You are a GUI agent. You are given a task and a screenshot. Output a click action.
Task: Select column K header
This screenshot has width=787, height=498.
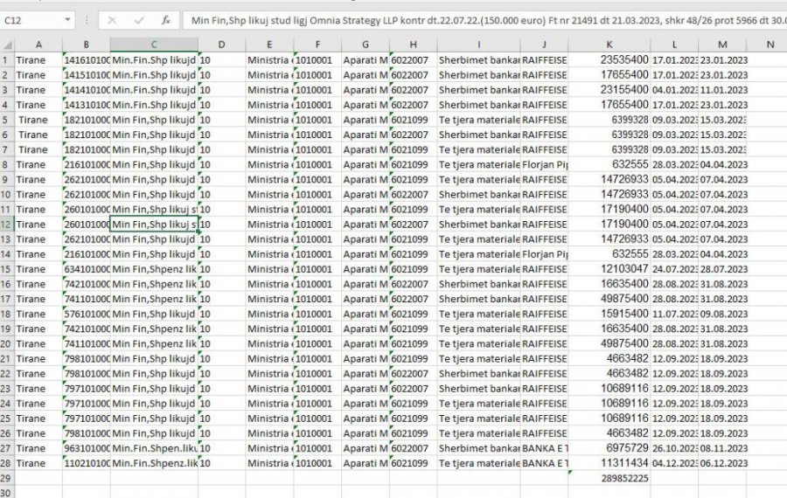(x=609, y=45)
